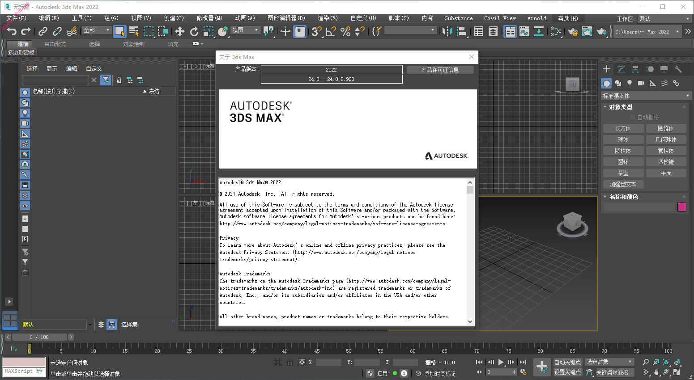Open the 渲染(R) menu
Viewport: 694px width, 380px height.
(328, 18)
